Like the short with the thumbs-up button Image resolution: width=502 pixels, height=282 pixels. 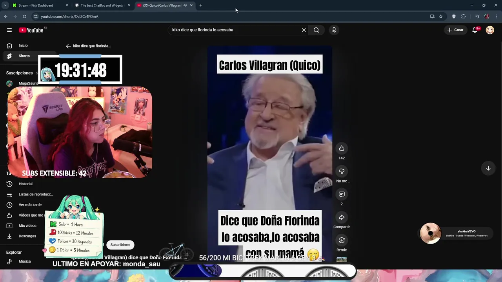[x=342, y=148]
